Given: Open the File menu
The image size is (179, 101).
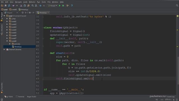Looking at the screenshot, I should pyautogui.click(x=2, y=2).
